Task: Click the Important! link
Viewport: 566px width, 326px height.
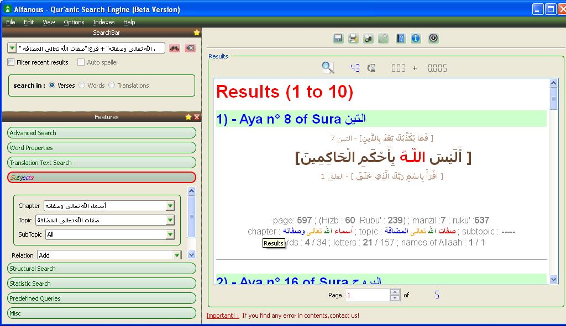Action: [x=222, y=316]
